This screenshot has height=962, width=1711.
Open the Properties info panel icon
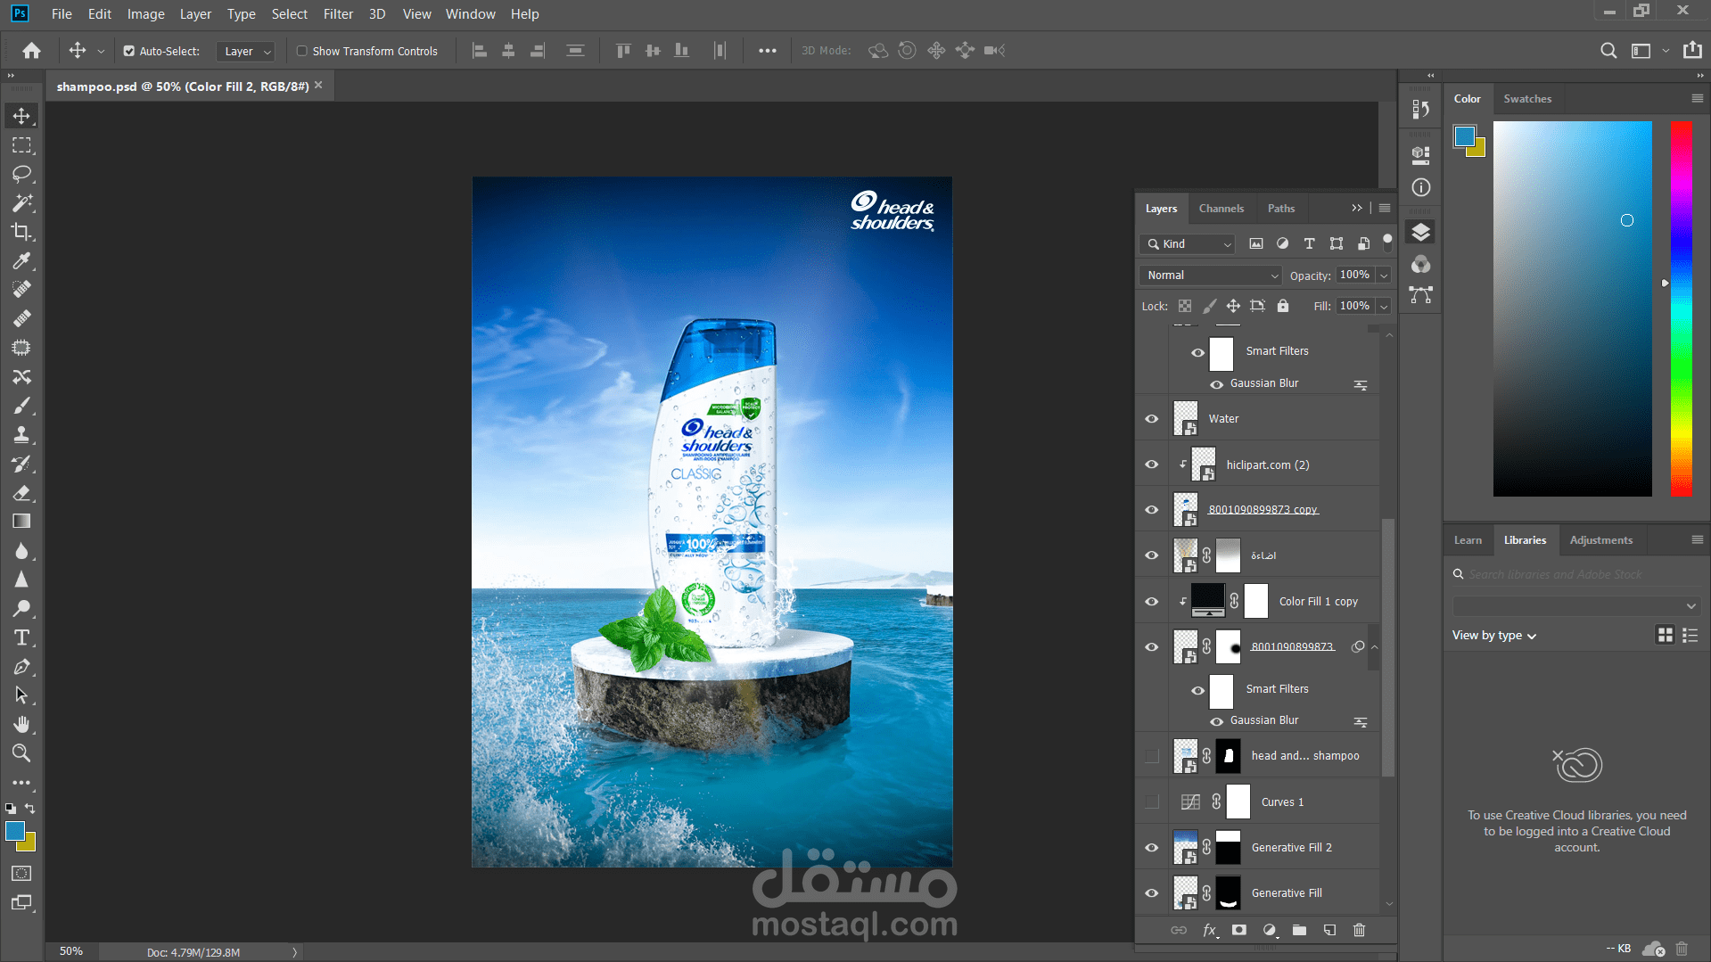[1421, 187]
